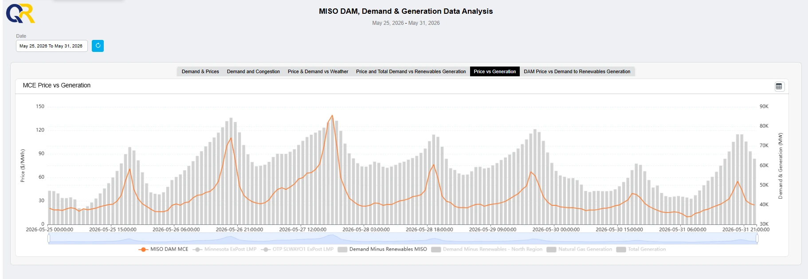Switch to Demand and Congestion tab
This screenshot has height=279, width=808.
coord(253,71)
